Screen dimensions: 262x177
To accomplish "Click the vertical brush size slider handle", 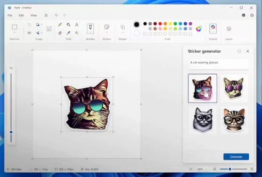I will pyautogui.click(x=11, y=132).
